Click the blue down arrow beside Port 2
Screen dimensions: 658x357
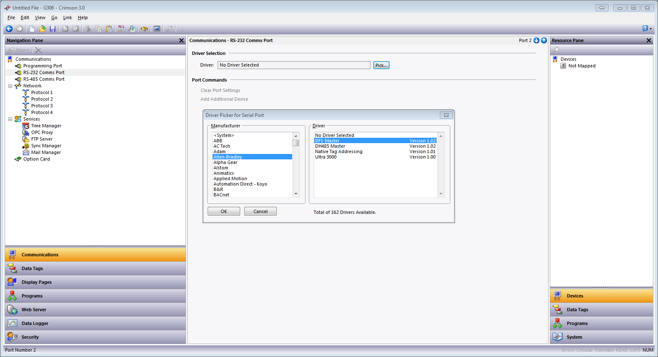pyautogui.click(x=536, y=40)
